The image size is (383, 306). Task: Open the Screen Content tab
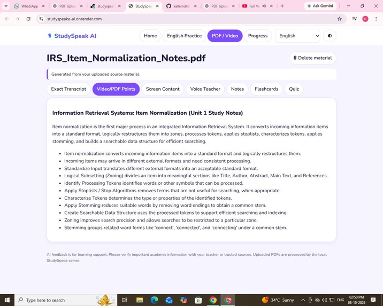163,89
